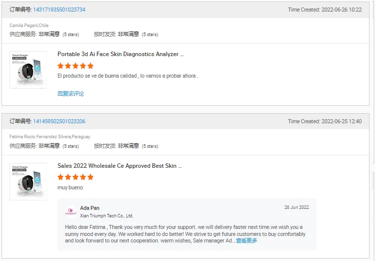Screen dimensions: 375x261
Task: Click the muy bueno review text
Action: point(70,187)
